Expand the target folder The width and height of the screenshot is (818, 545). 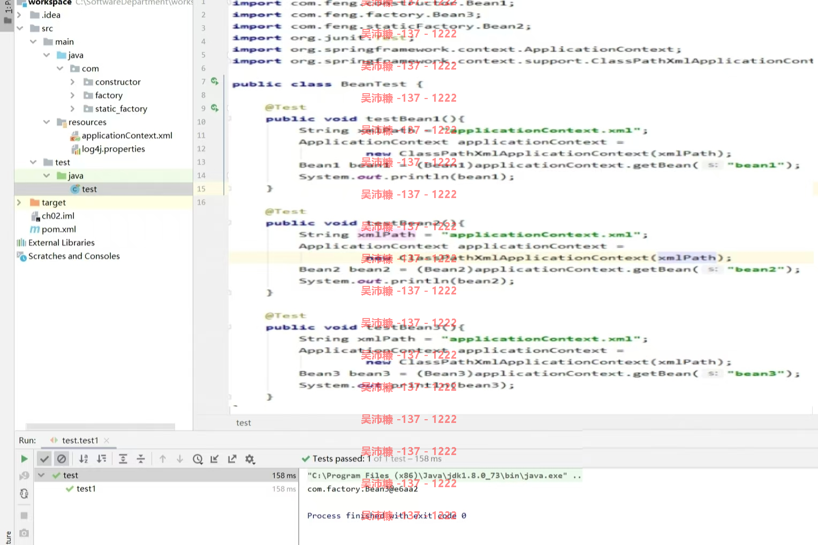pos(19,202)
